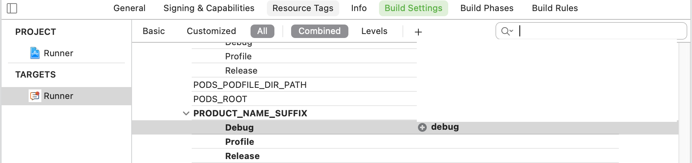Screen dimensions: 692x163
Task: Select the All settings filter
Action: [262, 31]
